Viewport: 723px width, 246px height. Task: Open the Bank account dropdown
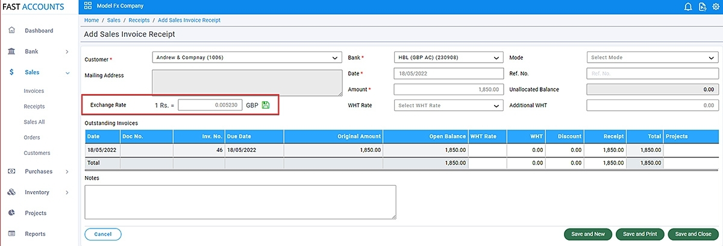pos(448,58)
